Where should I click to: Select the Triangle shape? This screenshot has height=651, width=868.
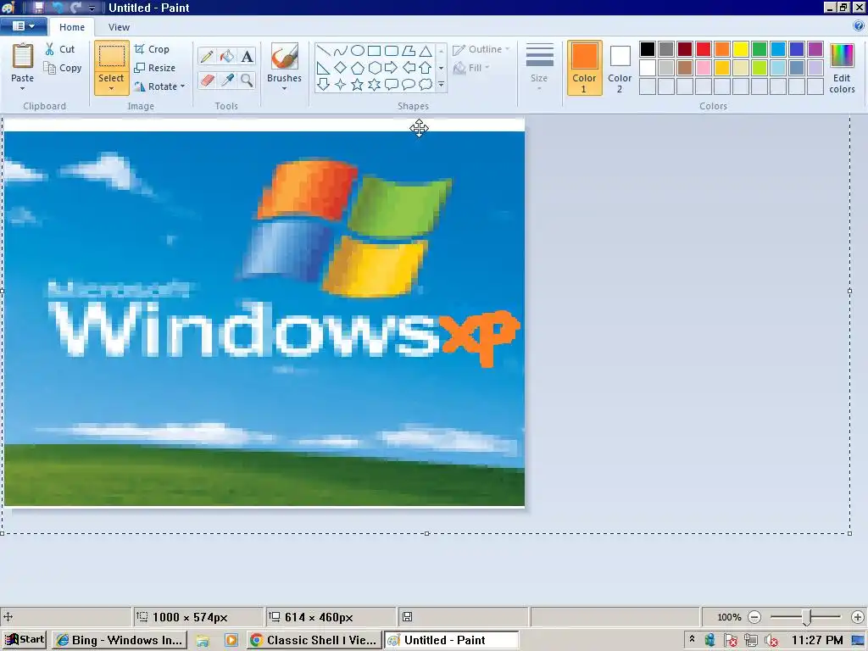click(x=426, y=52)
